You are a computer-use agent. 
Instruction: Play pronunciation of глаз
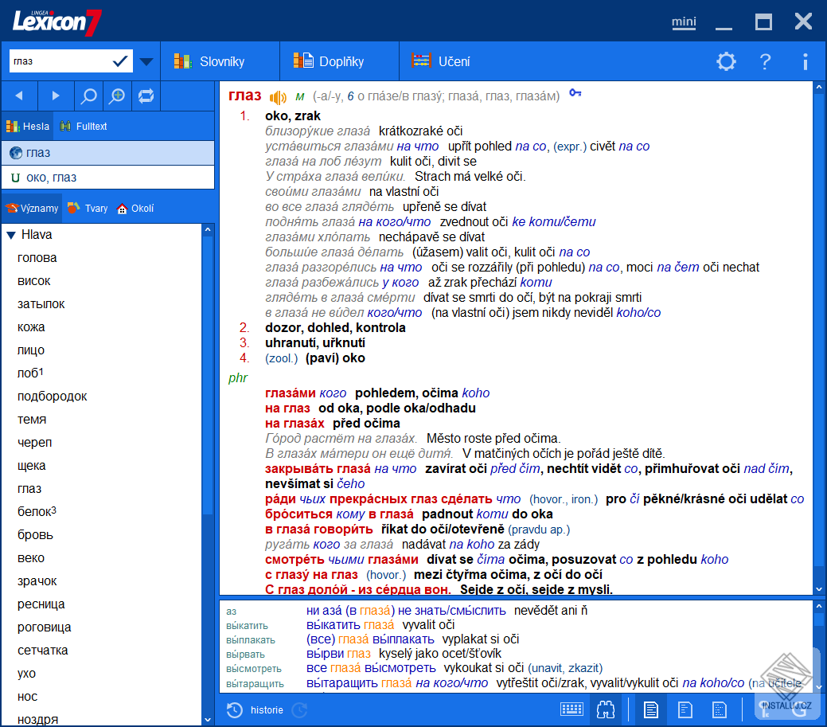[x=278, y=97]
